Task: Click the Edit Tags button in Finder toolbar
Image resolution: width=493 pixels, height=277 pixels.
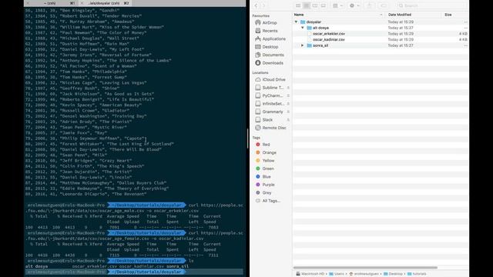Action: click(x=384, y=5)
